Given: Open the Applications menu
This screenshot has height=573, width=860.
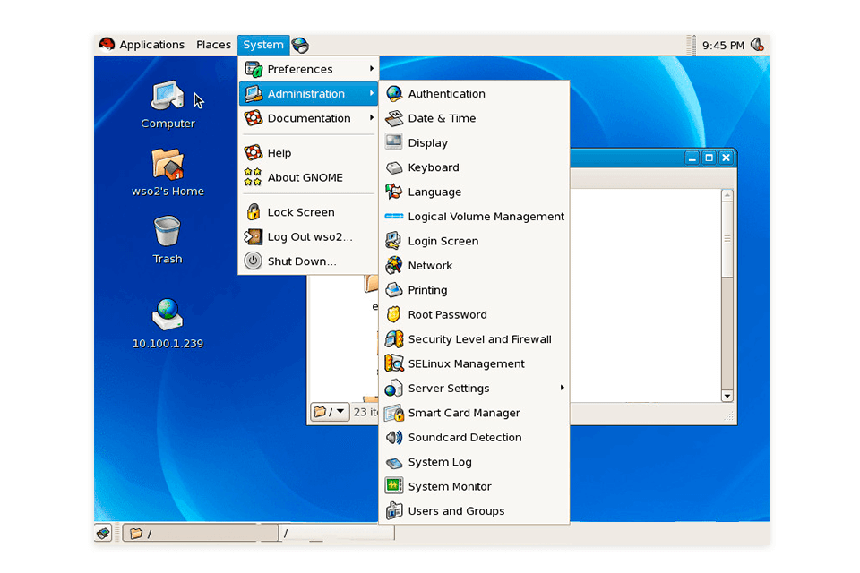Looking at the screenshot, I should tap(142, 45).
